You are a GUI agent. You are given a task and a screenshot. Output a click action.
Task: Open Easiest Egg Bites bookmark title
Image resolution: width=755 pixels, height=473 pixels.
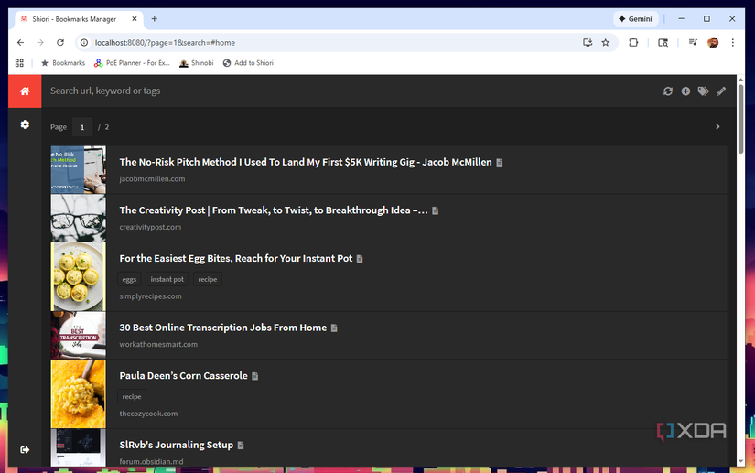[236, 258]
